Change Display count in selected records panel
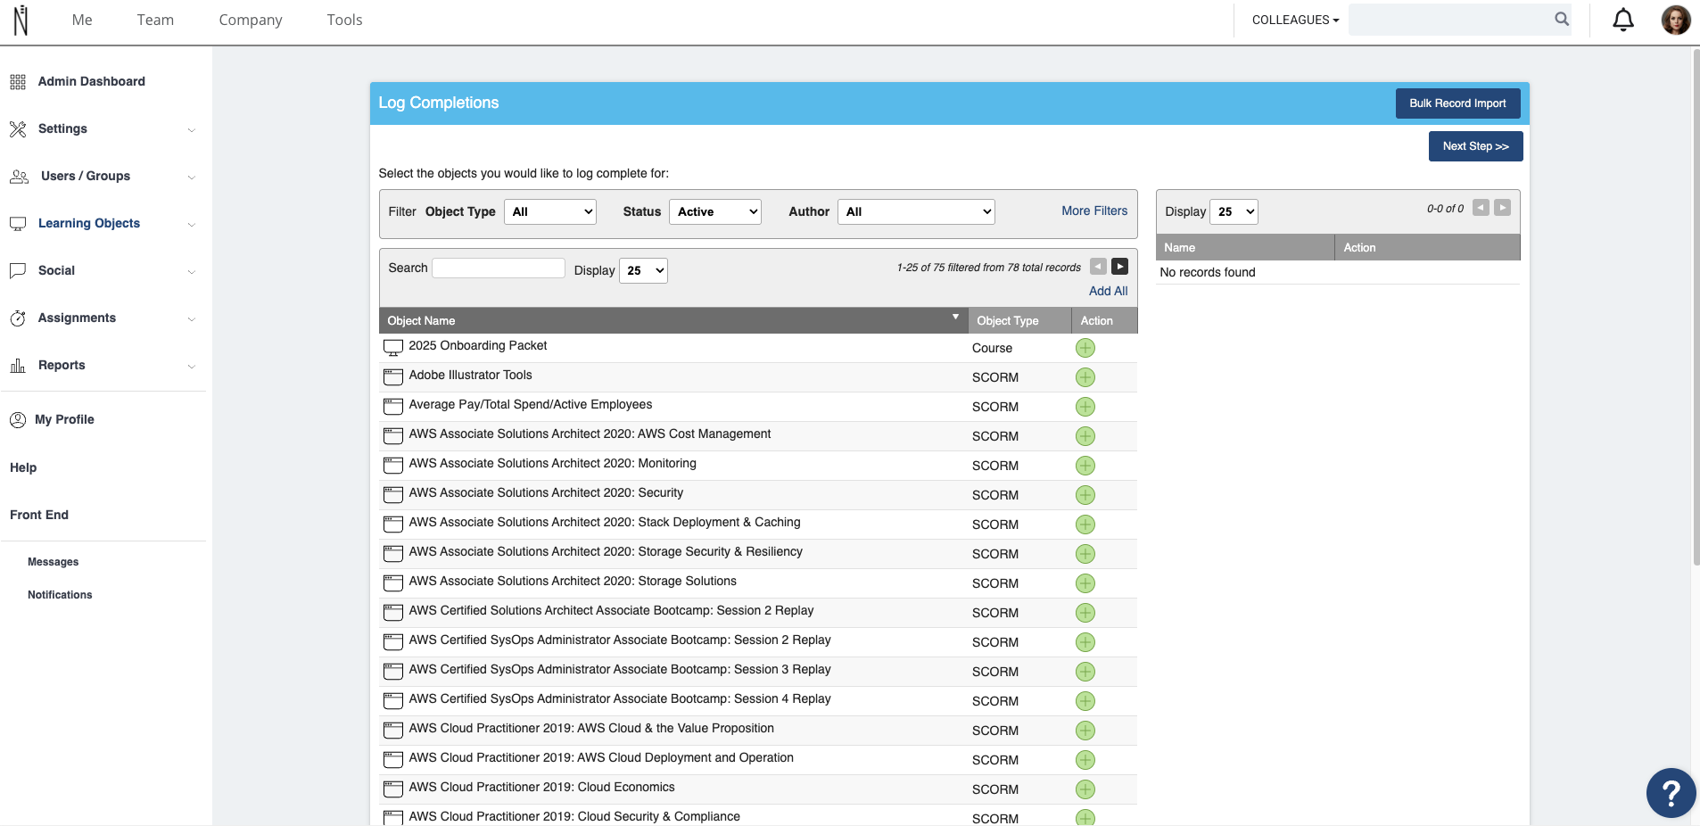 [x=1234, y=211]
